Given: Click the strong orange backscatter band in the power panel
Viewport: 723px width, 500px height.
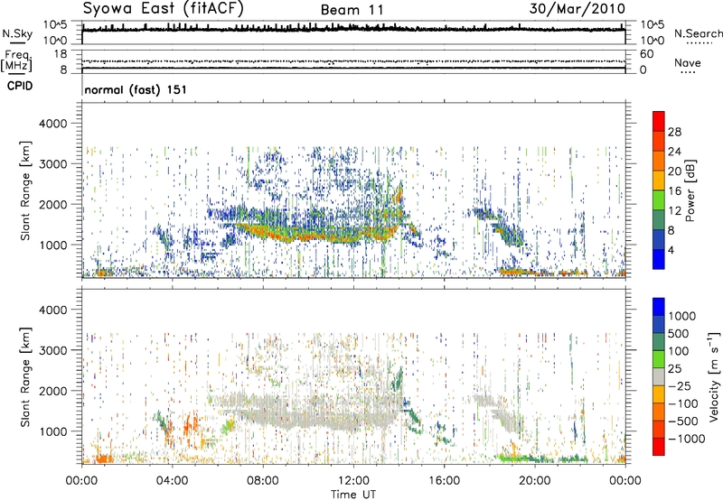Looking at the screenshot, I should (x=318, y=235).
